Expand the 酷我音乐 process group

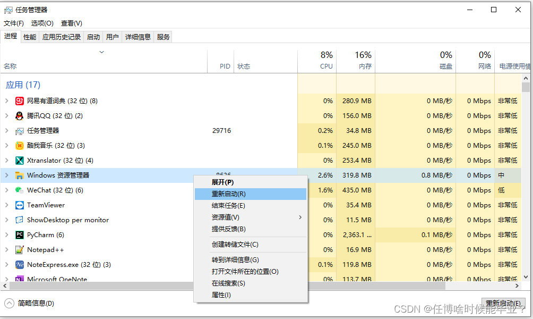click(6, 145)
